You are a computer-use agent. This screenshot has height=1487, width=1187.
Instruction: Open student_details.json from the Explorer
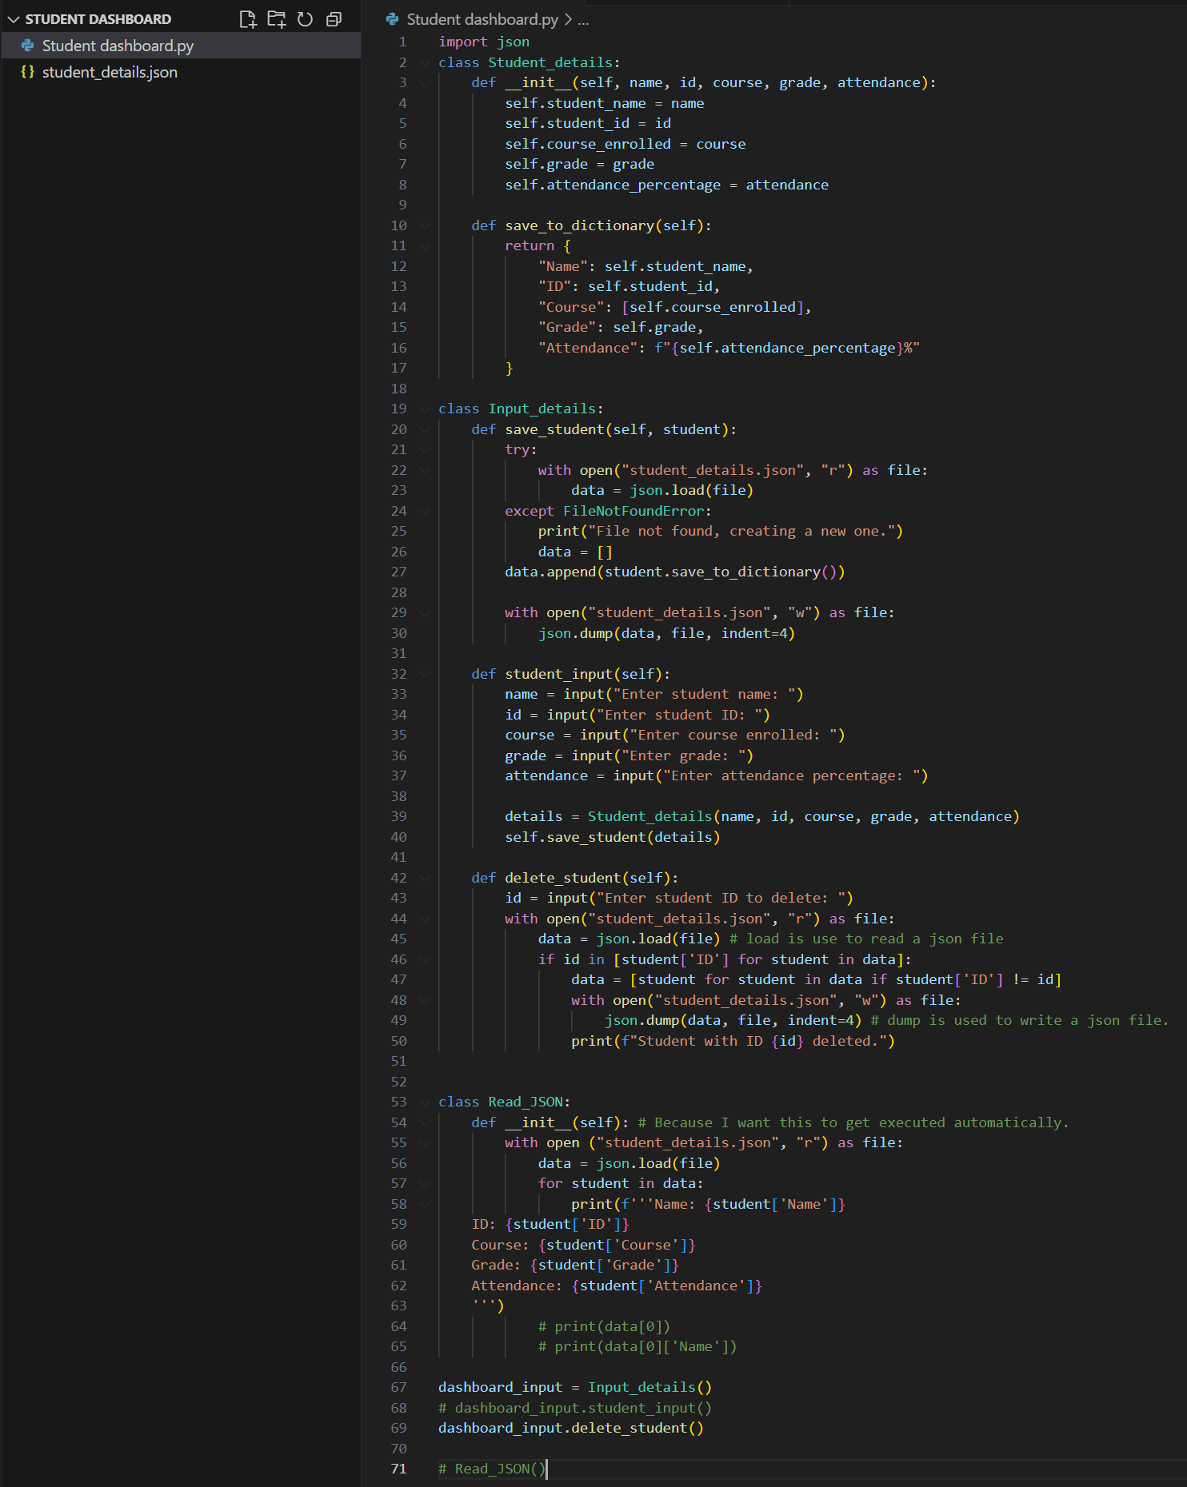110,72
